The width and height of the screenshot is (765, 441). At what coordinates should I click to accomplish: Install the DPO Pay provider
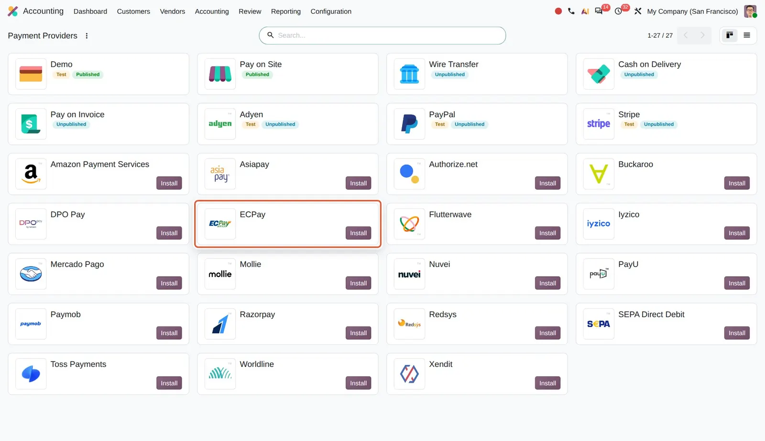pos(169,233)
